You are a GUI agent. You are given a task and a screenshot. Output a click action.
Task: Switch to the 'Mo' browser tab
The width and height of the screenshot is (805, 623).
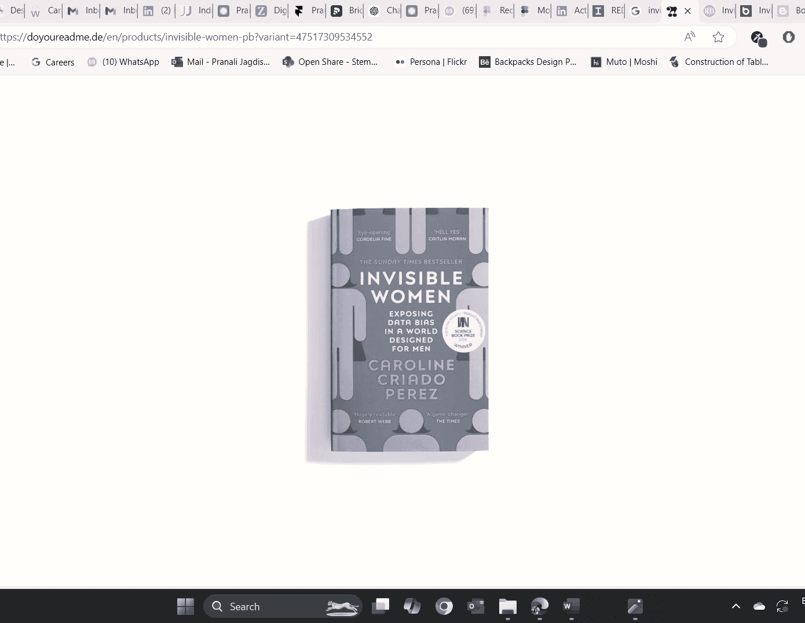click(535, 11)
